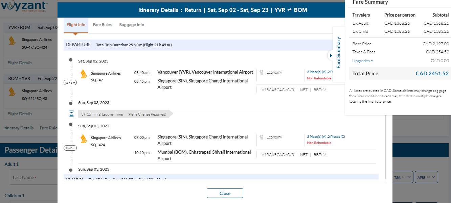Click the Adult 1 Last Name field
Screen dimensions: 451x203
[x=30, y=177]
